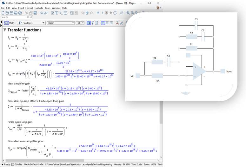Open the Evaluate menu
Viewport: 246px width, 167px height.
click(39, 8)
